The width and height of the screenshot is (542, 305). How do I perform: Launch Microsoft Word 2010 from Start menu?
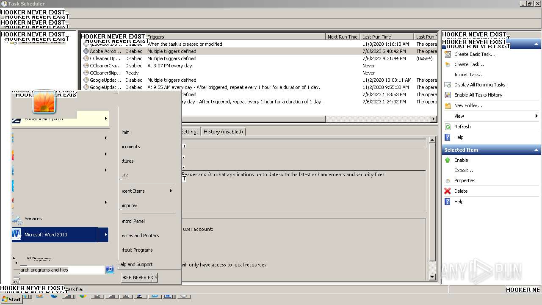point(55,235)
